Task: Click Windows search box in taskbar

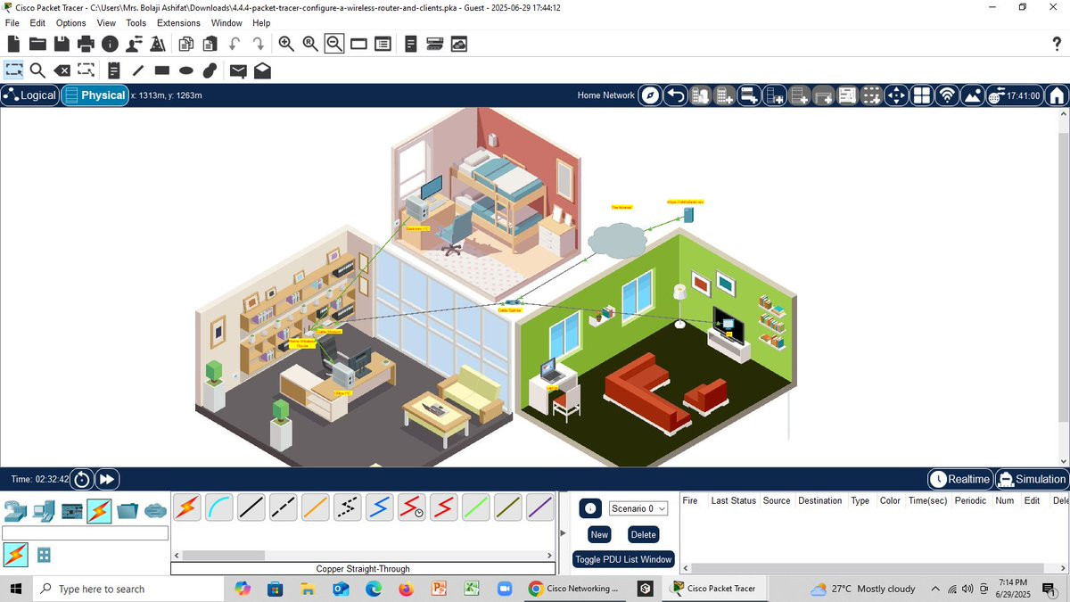Action: pyautogui.click(x=129, y=589)
